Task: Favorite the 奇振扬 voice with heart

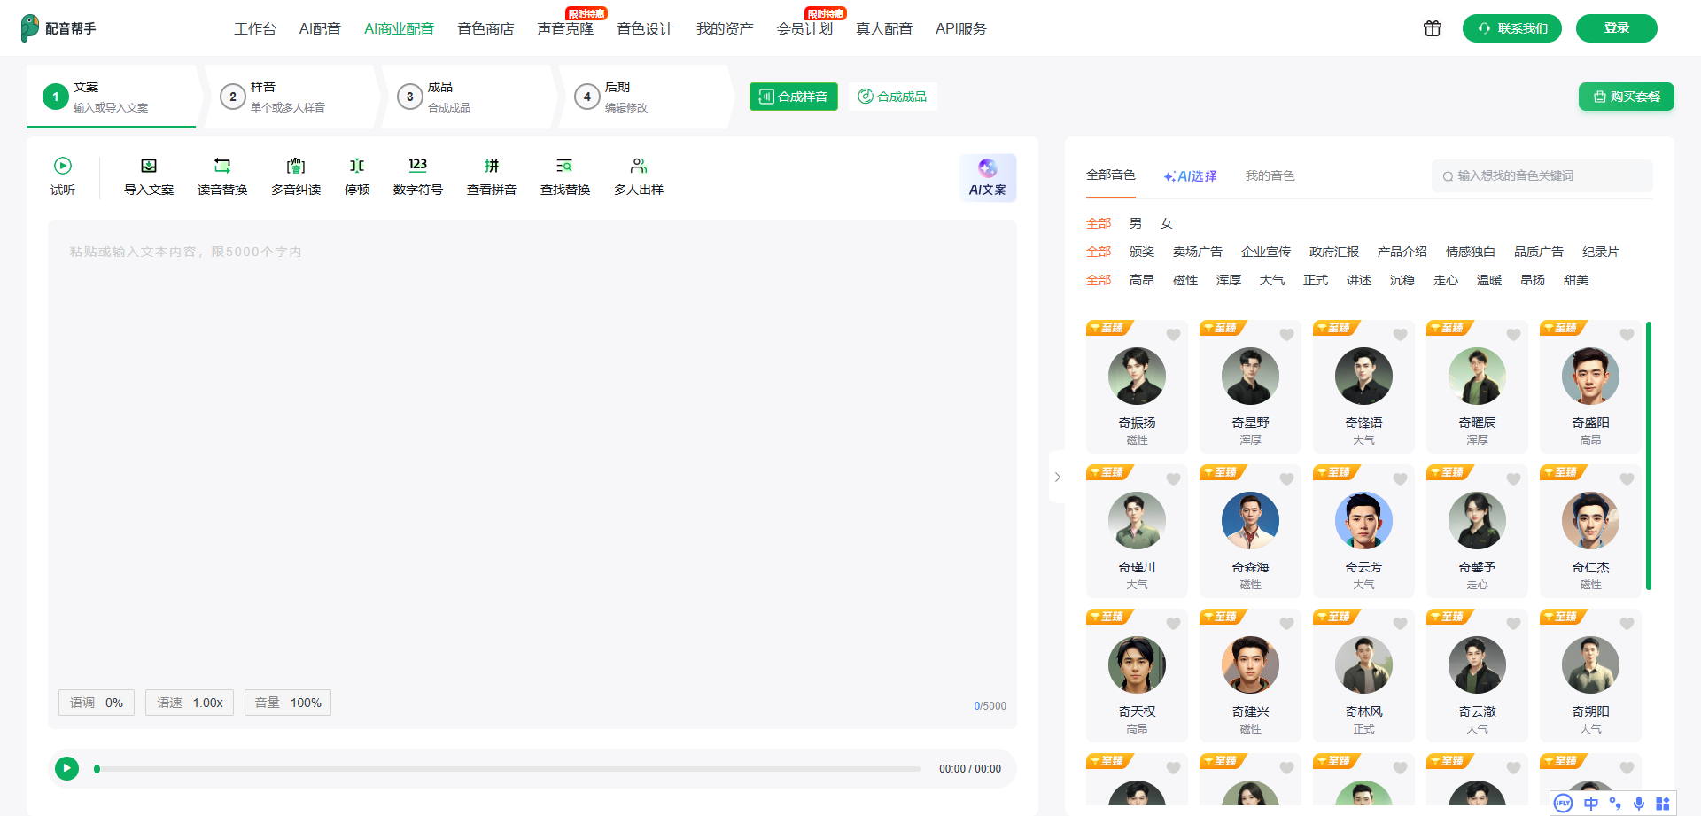Action: [1173, 335]
